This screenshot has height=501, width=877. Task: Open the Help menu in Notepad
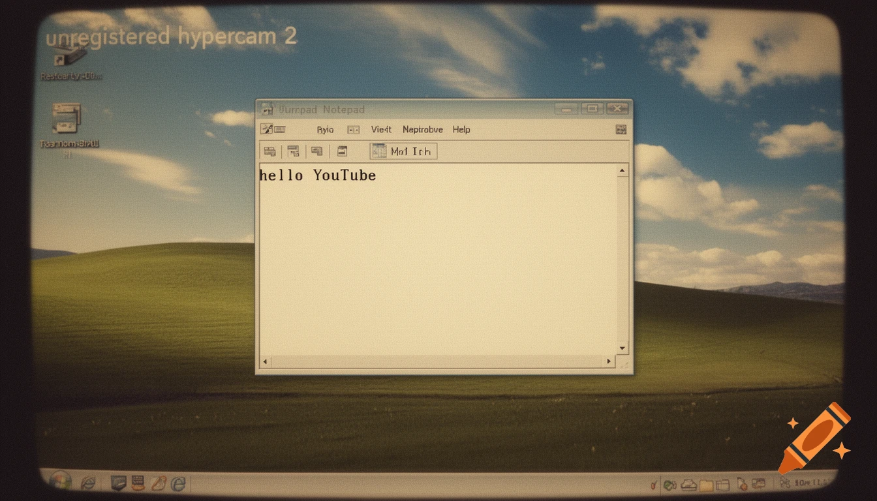tap(461, 130)
